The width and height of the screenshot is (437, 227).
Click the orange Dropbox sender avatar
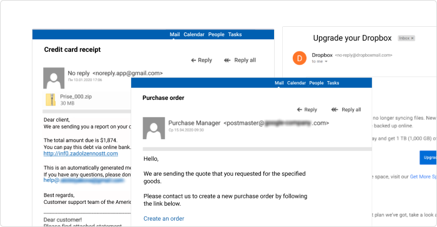pos(299,58)
